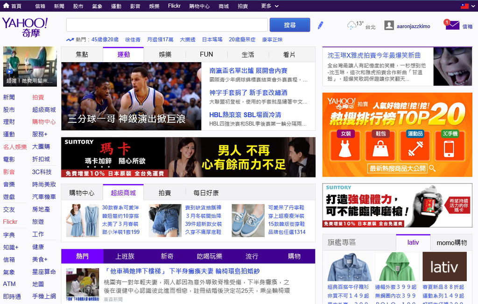478x304 pixels.
Task: Open headline HBL熱滾滾 SBL場面冷清
Action: [245, 115]
